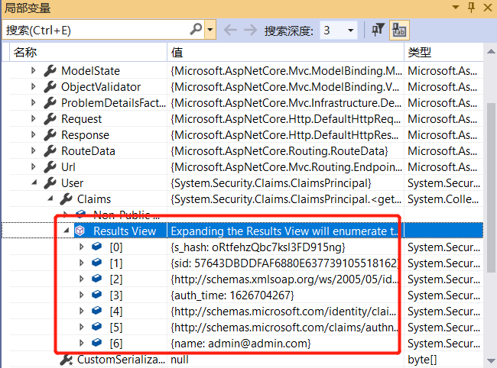The image size is (497, 368).
Task: Expand the ModelState node
Action: point(34,70)
